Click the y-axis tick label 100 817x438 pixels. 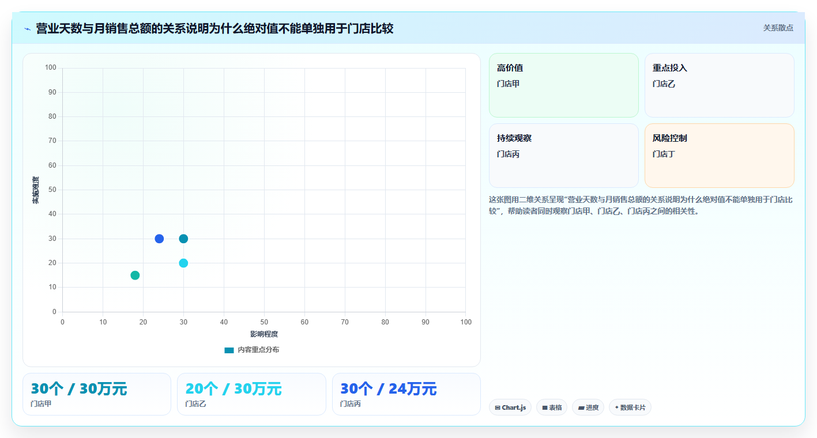(51, 68)
